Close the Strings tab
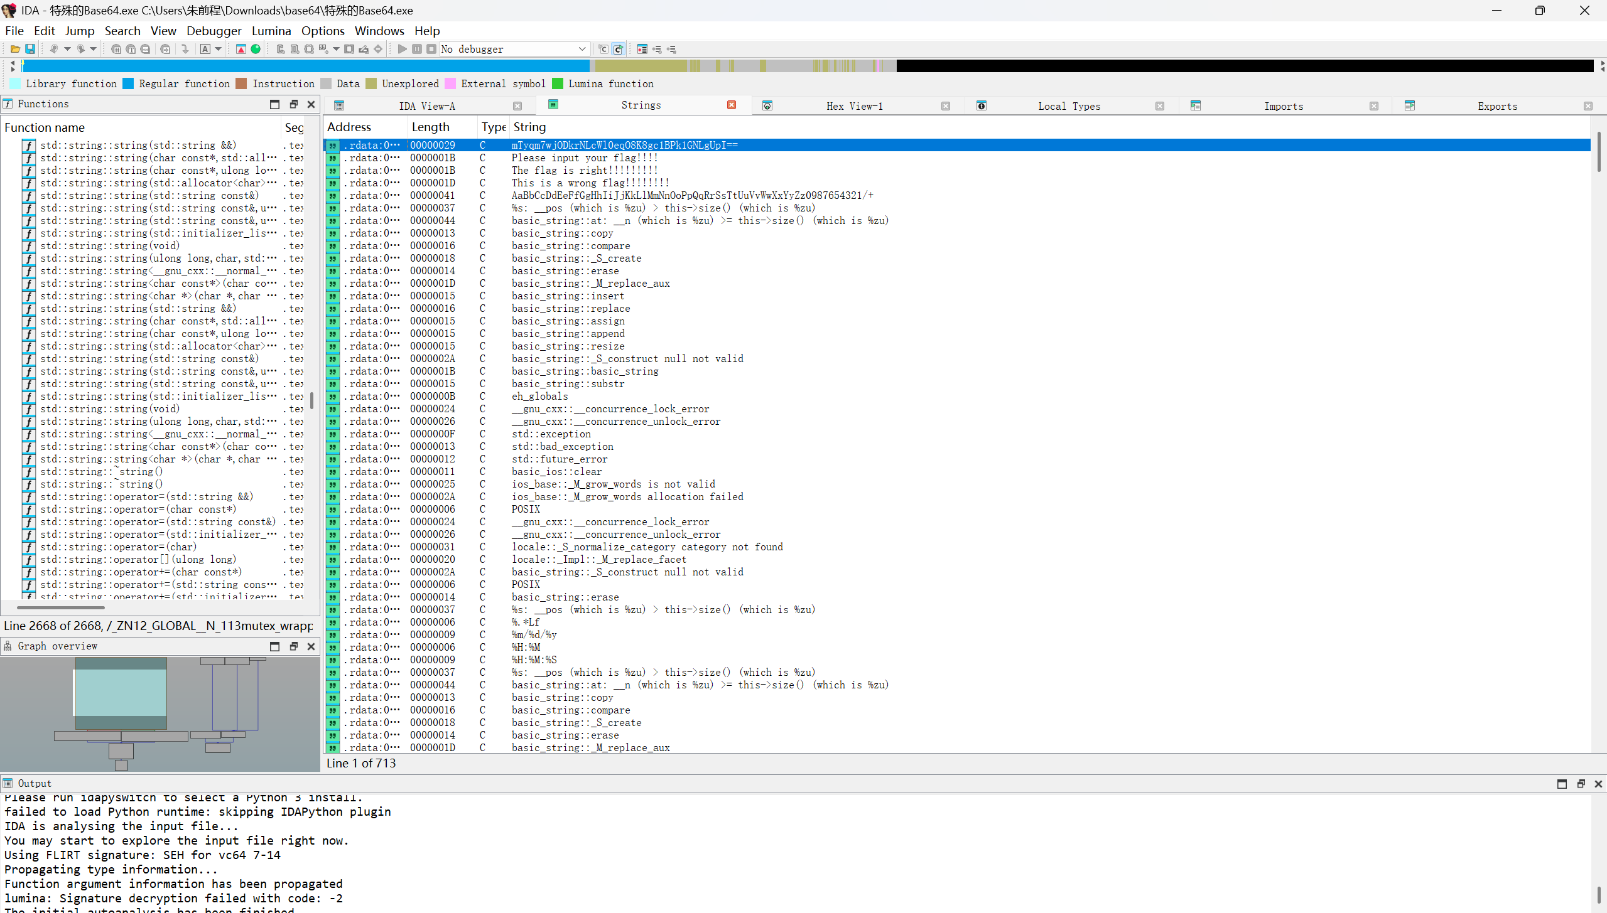The height and width of the screenshot is (913, 1607). (x=732, y=105)
